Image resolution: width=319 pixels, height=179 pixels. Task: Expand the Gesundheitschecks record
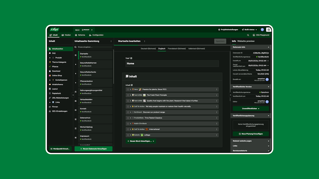coord(75,73)
